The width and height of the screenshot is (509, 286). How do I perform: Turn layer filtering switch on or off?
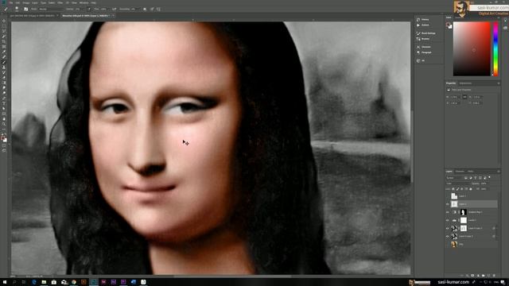(489, 177)
